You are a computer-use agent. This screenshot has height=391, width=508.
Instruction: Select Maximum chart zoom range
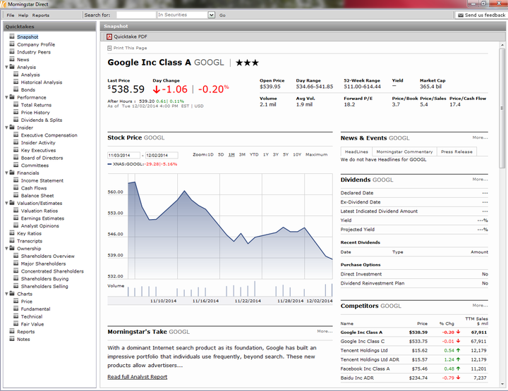tap(316, 154)
